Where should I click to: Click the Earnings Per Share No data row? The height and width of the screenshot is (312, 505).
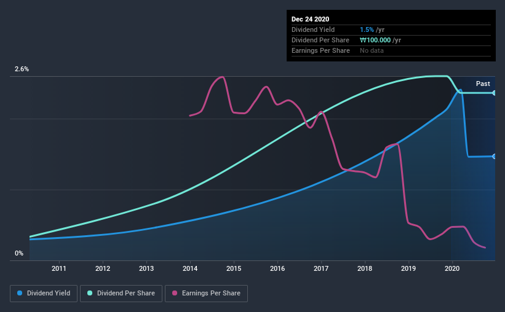[391, 50]
